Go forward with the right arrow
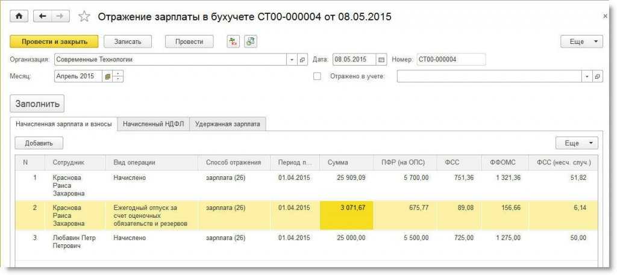 pyautogui.click(x=60, y=16)
